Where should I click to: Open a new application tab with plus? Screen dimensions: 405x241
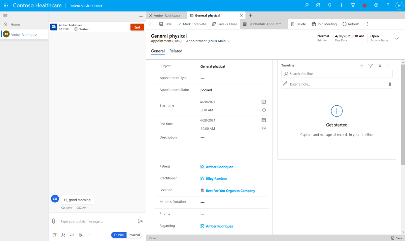[x=250, y=15]
